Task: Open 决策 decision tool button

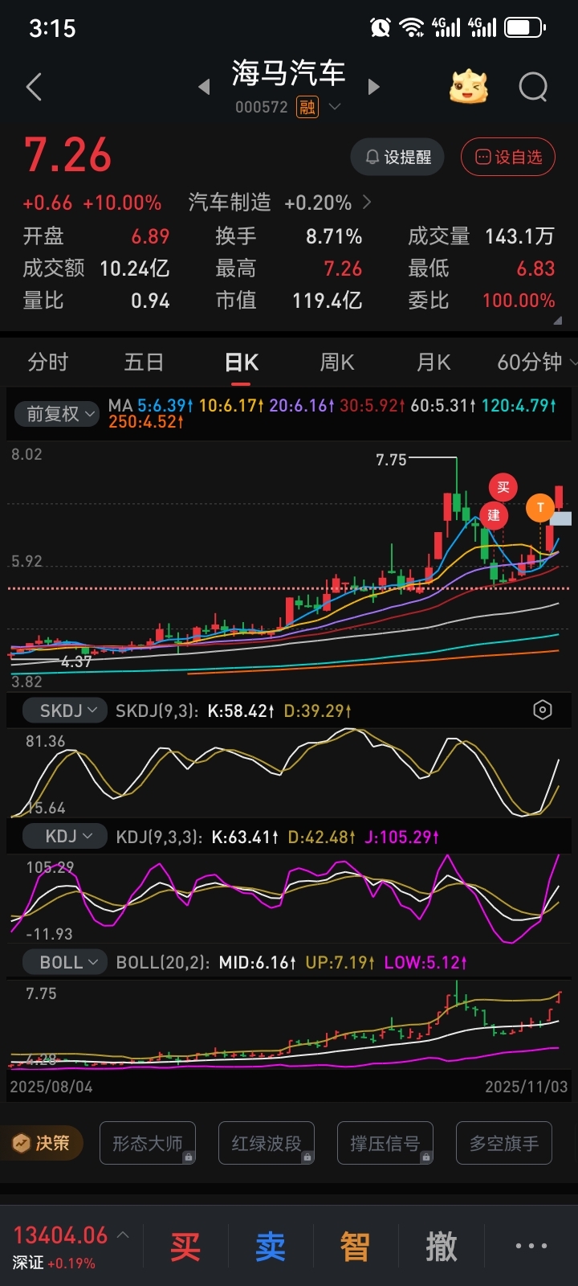Action: [42, 1143]
